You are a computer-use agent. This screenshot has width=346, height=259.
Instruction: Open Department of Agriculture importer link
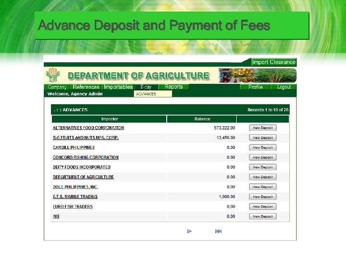point(83,177)
